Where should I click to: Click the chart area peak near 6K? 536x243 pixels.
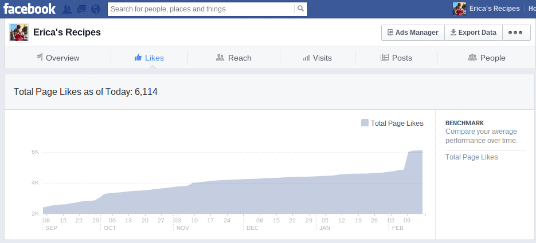click(x=416, y=151)
